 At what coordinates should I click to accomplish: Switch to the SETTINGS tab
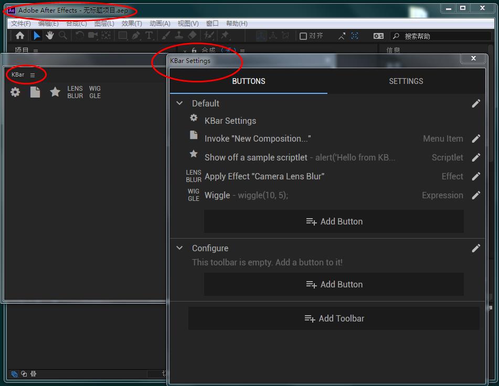[406, 81]
